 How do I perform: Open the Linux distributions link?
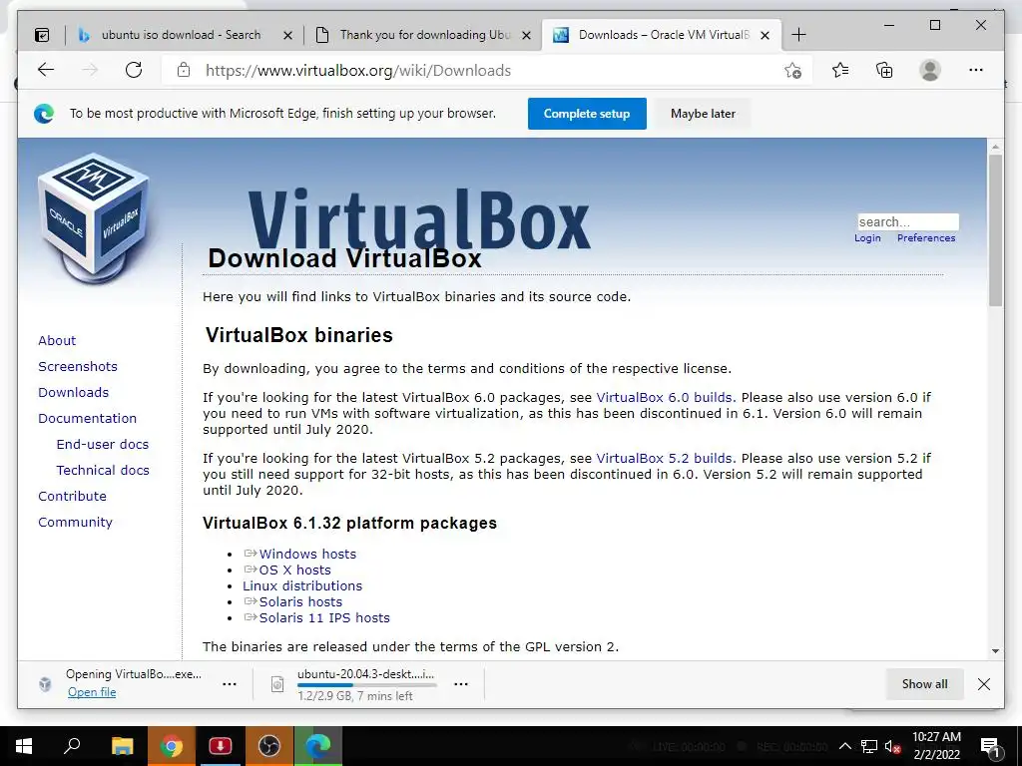pos(302,586)
